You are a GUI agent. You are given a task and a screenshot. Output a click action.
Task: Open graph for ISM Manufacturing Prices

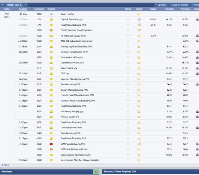(198, 149)
